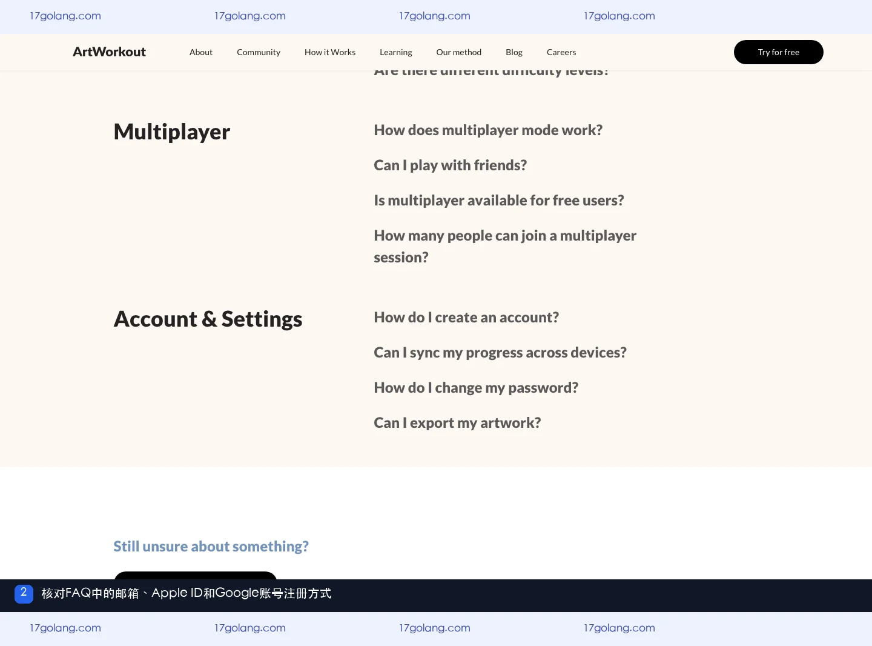Viewport: 872px width, 646px height.
Task: Visit the Blog link
Action: click(x=514, y=52)
